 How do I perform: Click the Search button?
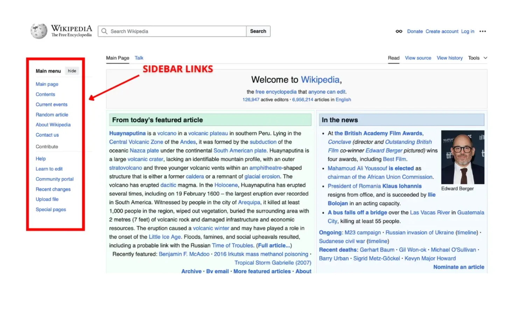(x=258, y=31)
